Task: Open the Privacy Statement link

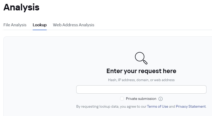Action: click(191, 106)
